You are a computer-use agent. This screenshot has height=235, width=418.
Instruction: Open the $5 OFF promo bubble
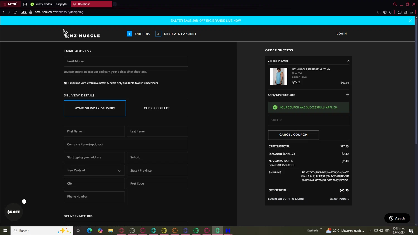[14, 212]
